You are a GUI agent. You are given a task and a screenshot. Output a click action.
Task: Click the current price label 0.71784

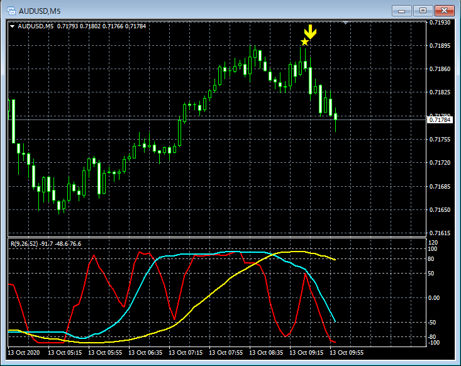point(440,119)
